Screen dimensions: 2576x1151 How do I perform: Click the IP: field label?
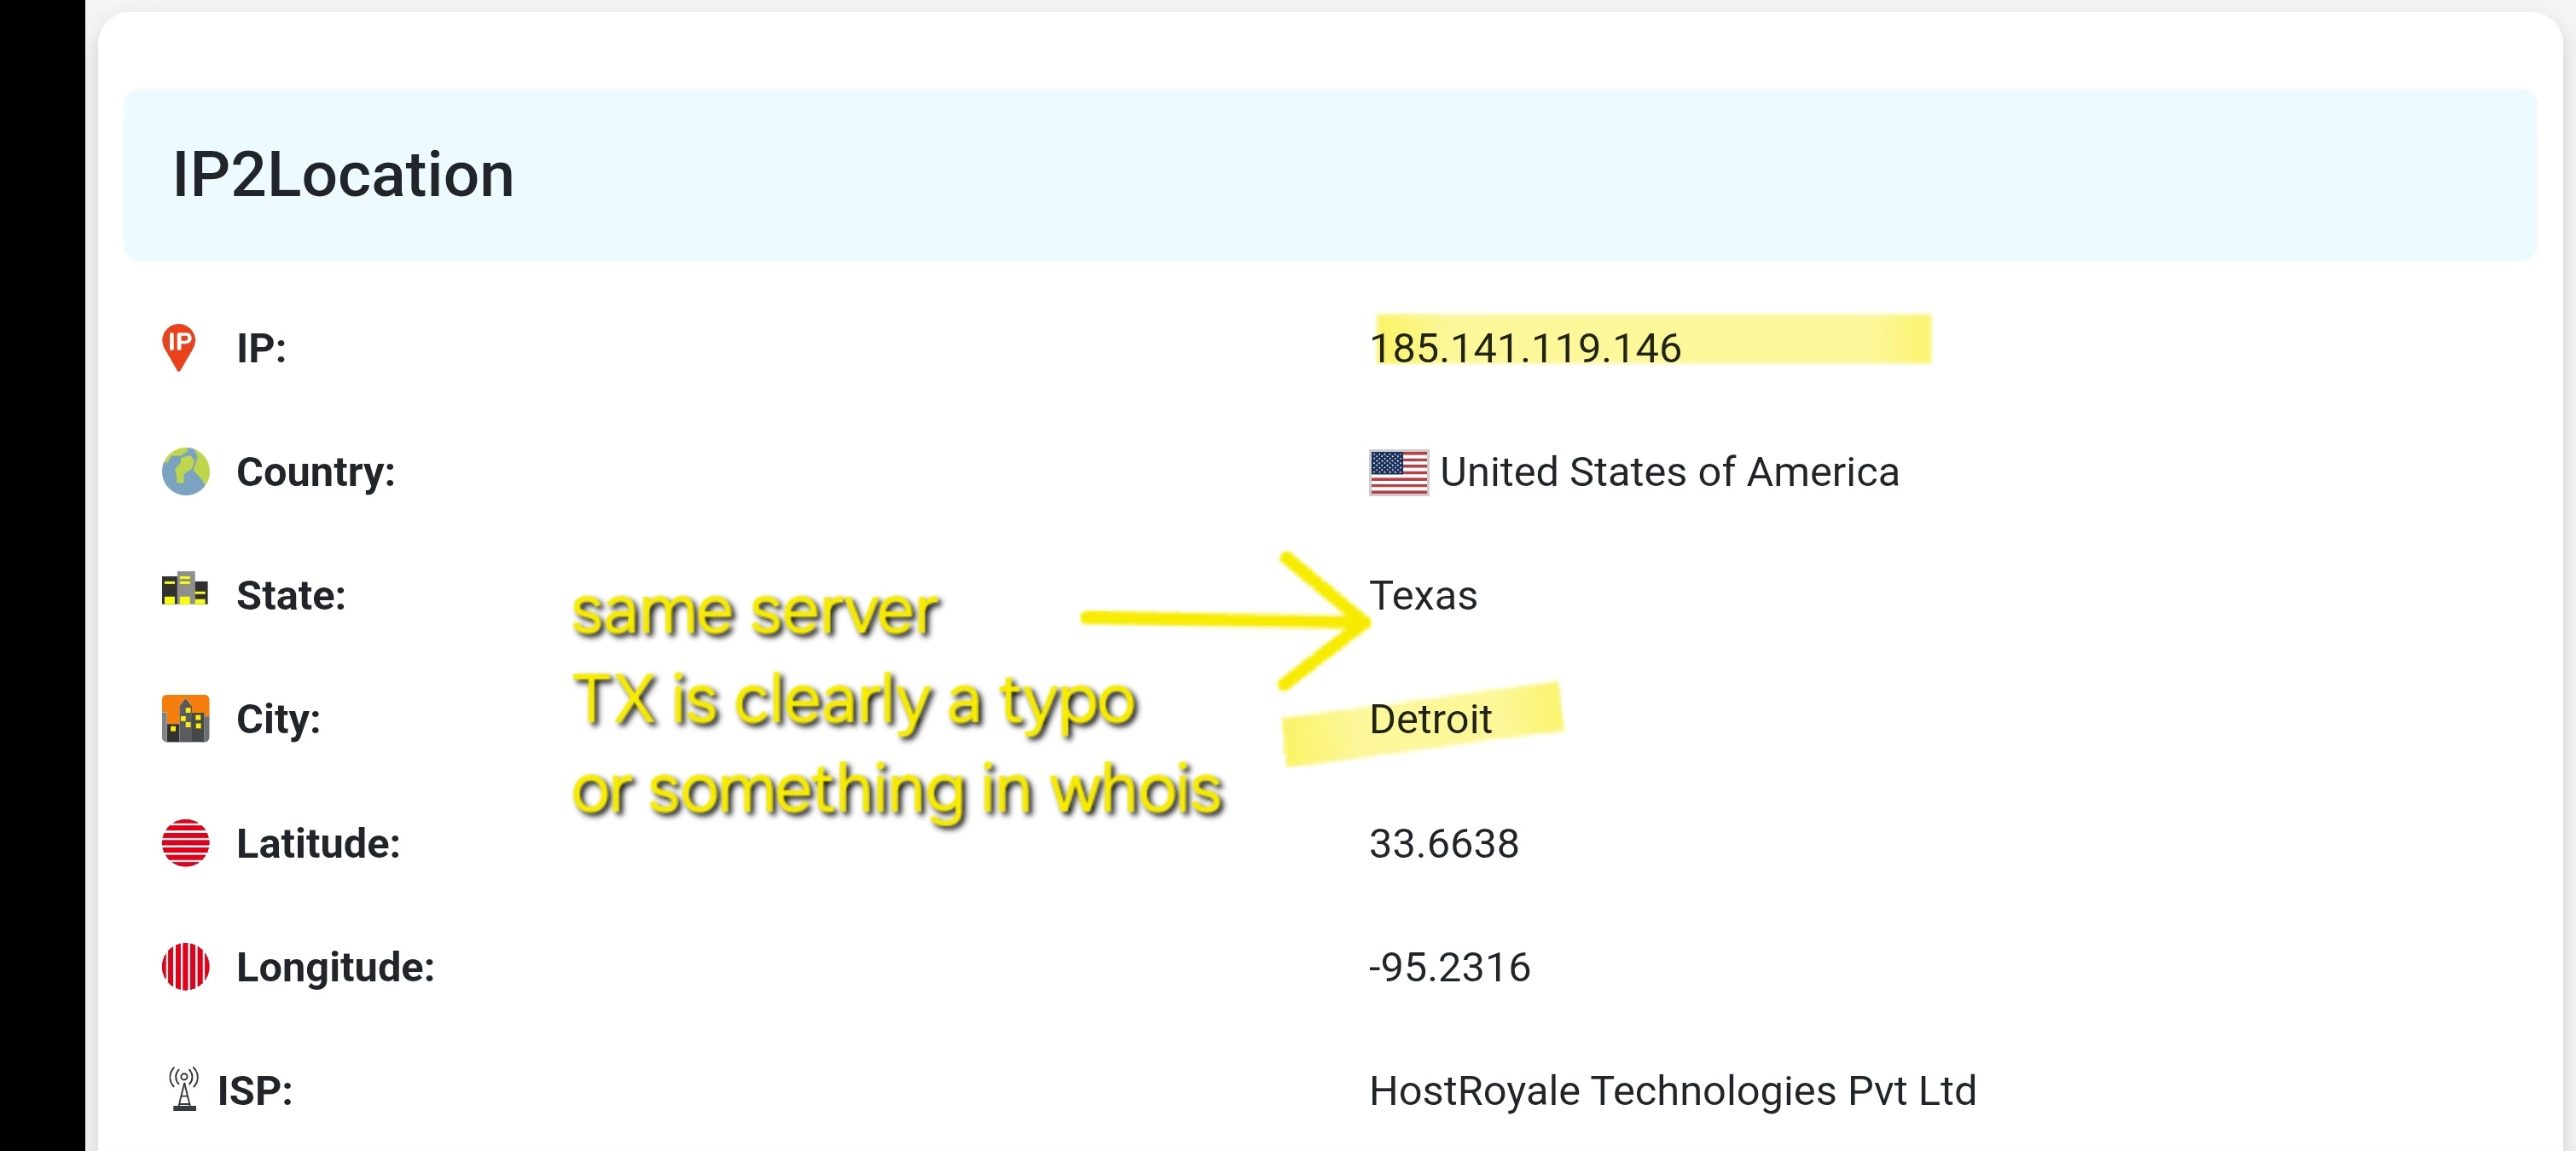261,348
